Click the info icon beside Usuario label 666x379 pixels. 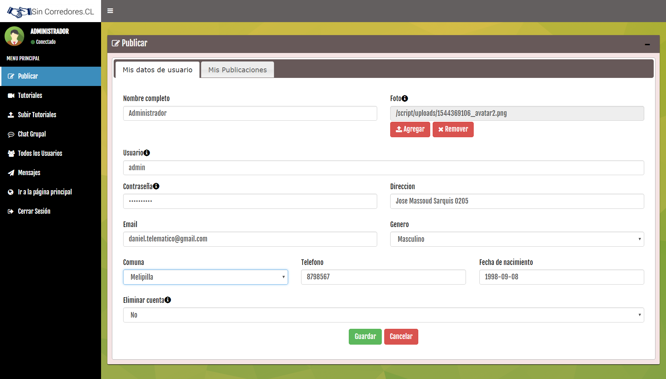pos(147,153)
